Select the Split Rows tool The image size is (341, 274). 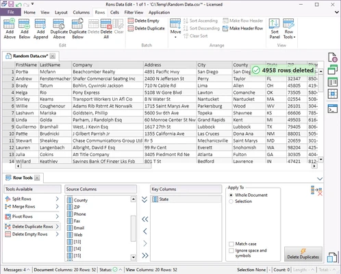pyautogui.click(x=32, y=199)
